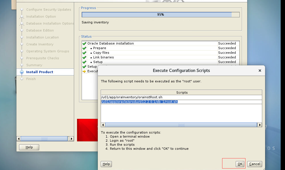Select Oracle Database installation status row
The width and height of the screenshot is (285, 170).
click(160, 43)
